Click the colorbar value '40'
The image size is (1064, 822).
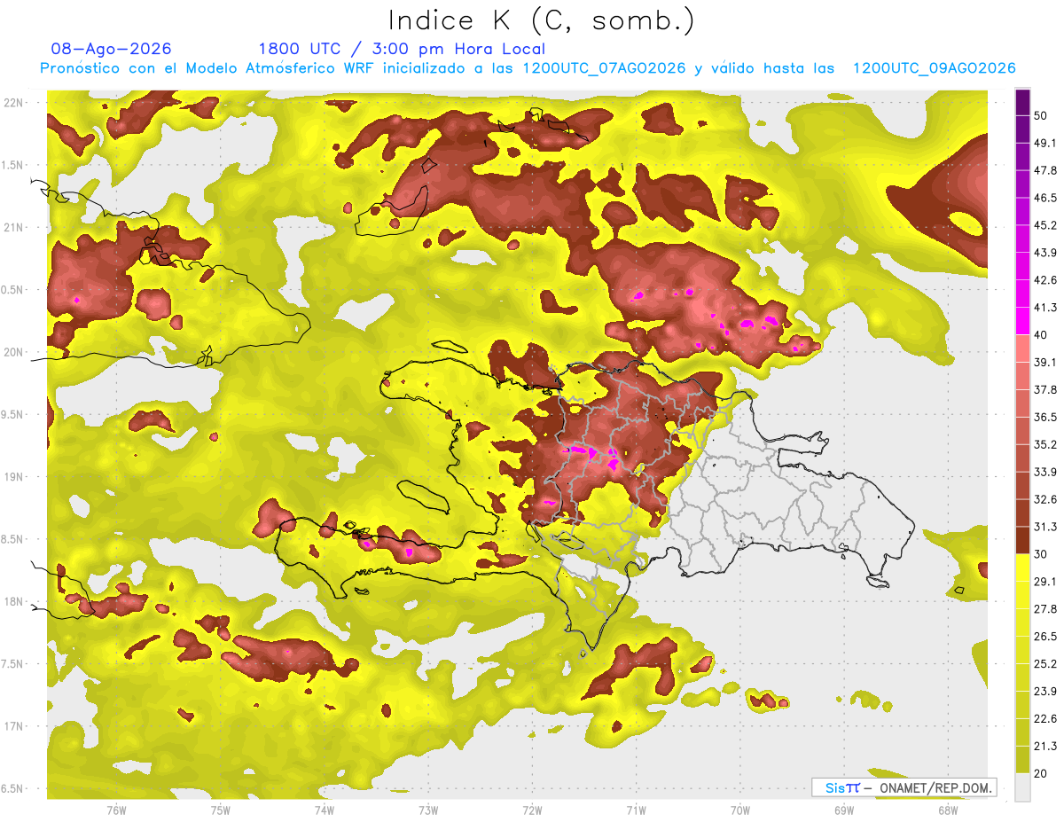1042,335
